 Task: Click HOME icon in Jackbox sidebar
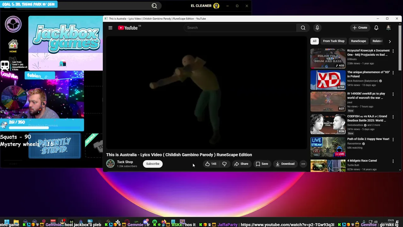coord(13,46)
